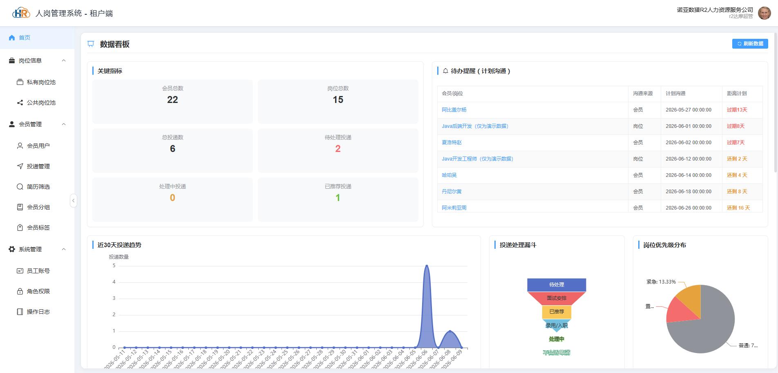This screenshot has width=778, height=373.
Task: Open 会员分组 menu item
Action: pyautogui.click(x=37, y=207)
